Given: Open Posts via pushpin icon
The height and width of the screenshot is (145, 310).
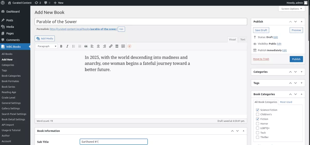Looking at the screenshot, I should [x=3, y=20].
